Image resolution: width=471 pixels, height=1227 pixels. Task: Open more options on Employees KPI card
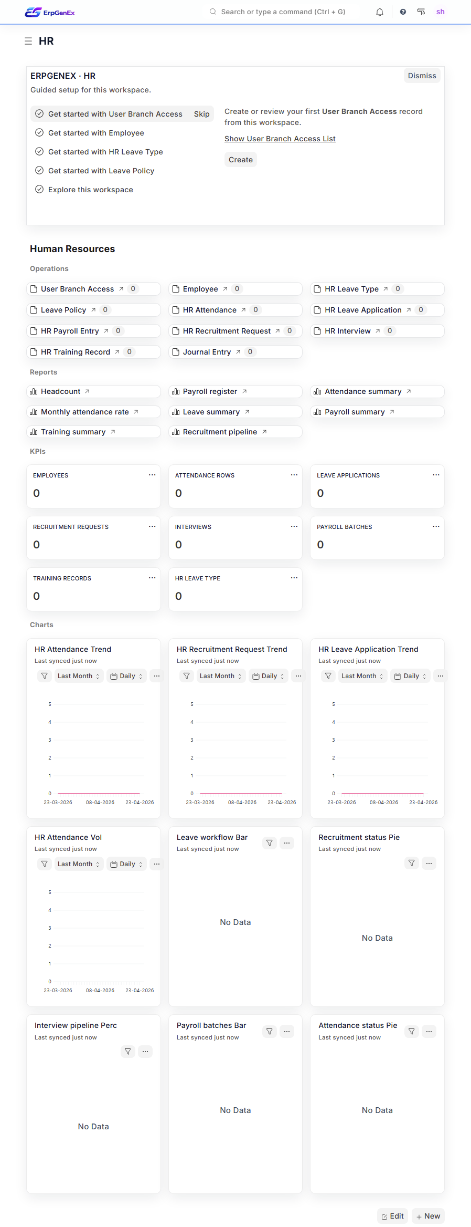152,475
